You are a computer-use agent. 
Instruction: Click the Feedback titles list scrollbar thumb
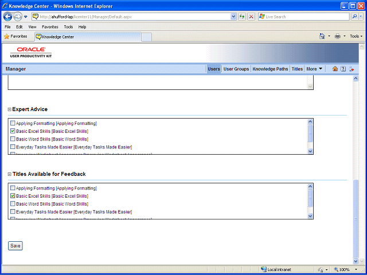click(310, 198)
